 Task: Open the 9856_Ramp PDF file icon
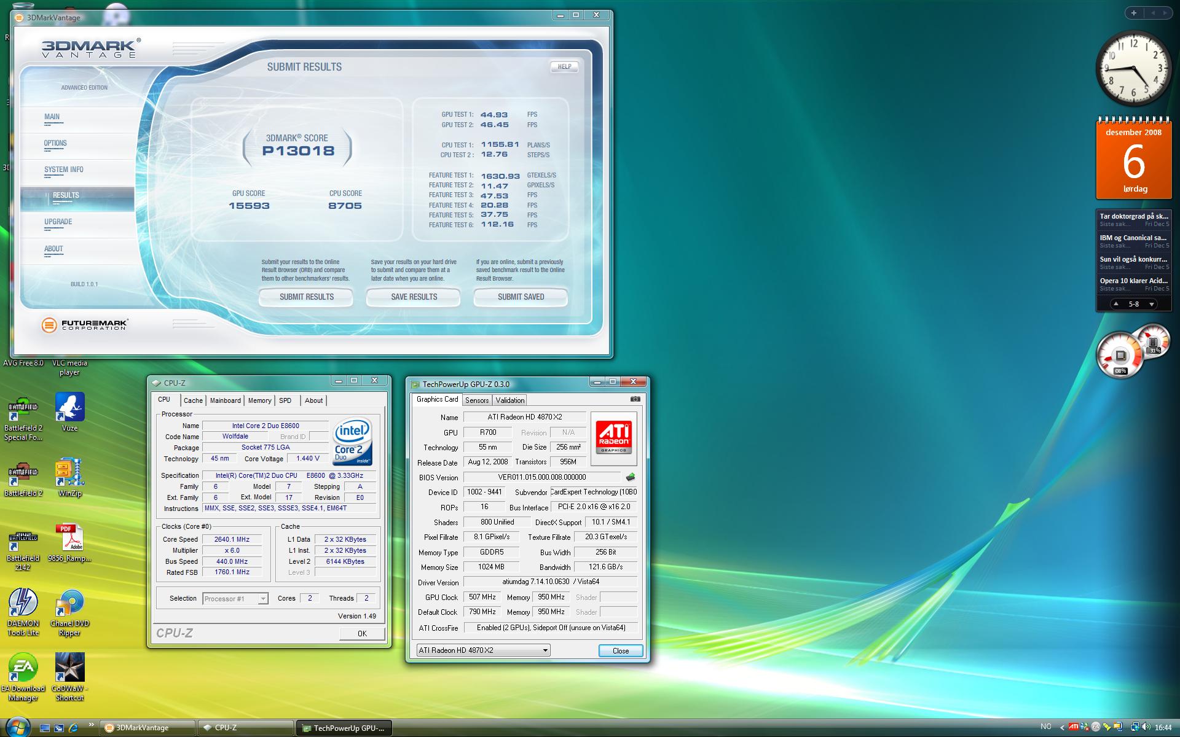[69, 543]
